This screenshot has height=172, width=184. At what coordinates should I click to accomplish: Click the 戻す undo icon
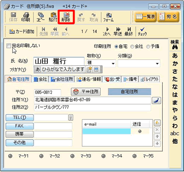click(81, 17)
